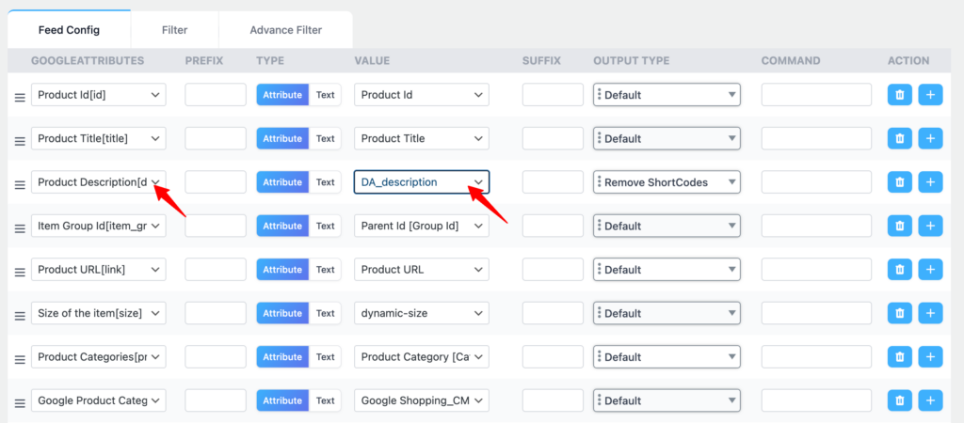Screen dimensions: 964x423
Task: Click drag handle of Product Description row
Action: point(20,185)
